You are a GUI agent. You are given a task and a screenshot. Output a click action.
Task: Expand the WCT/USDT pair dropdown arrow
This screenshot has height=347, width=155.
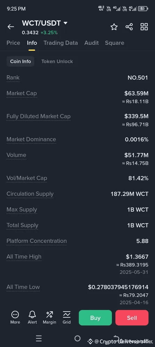(x=65, y=23)
